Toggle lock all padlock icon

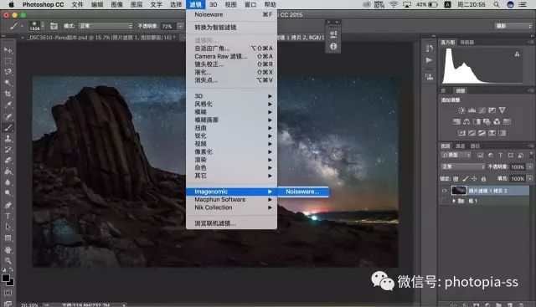pyautogui.click(x=483, y=179)
